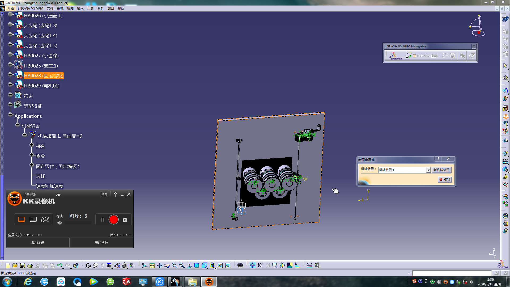This screenshot has width=510, height=287.
Task: Click the 取消 button in dialog
Action: click(x=445, y=180)
